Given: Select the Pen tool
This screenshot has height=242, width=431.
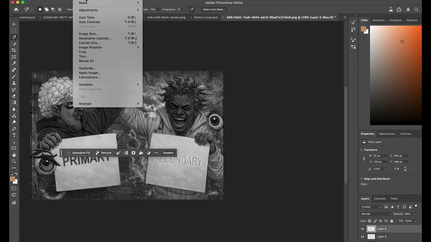Looking at the screenshot, I should click(x=14, y=129).
